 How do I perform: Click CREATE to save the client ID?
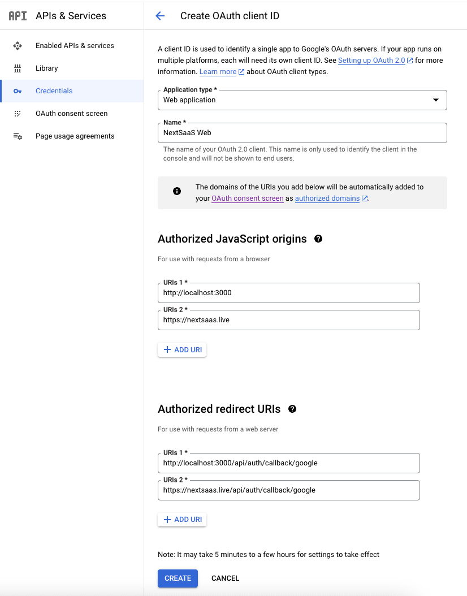click(178, 578)
